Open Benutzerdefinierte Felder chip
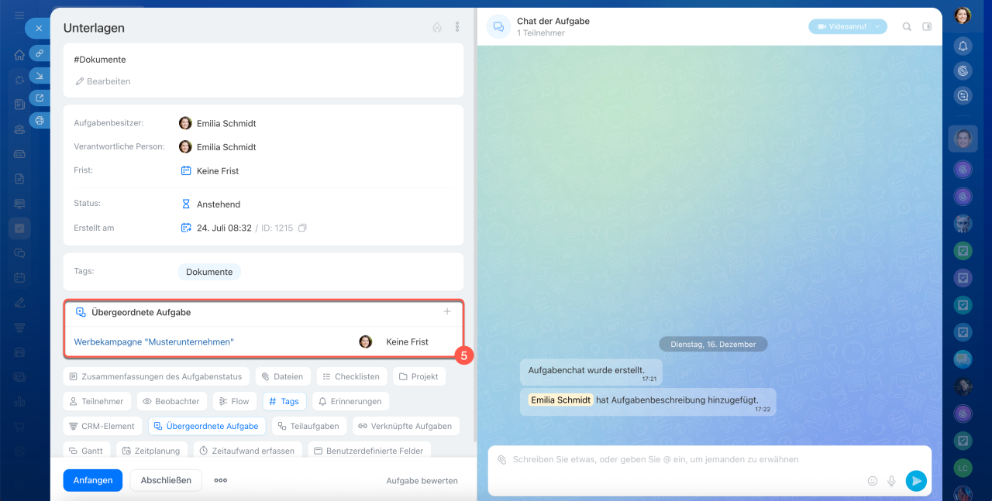The image size is (992, 501). pyautogui.click(x=369, y=450)
